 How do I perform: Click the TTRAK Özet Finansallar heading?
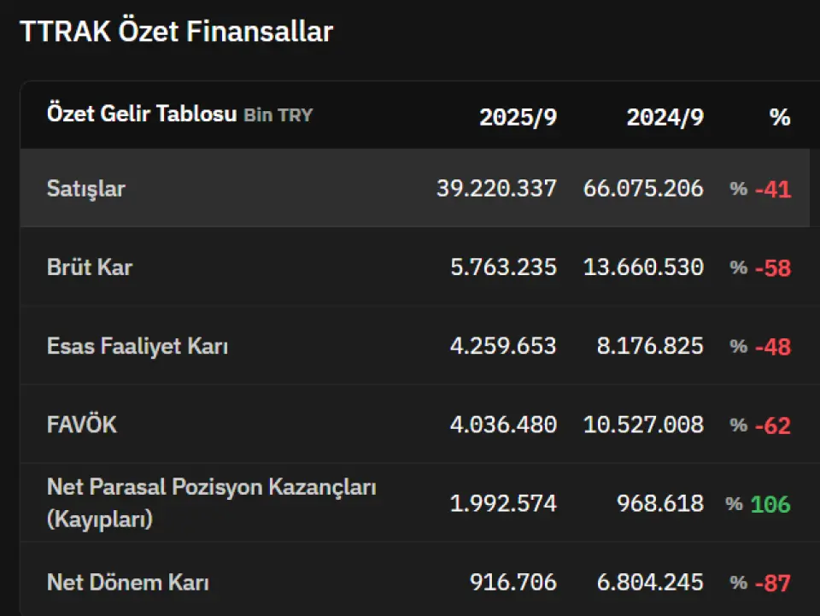point(176,32)
